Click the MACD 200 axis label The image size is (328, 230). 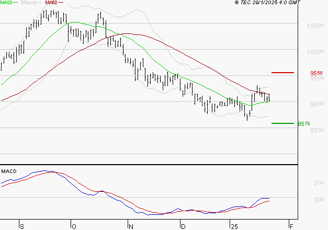click(x=319, y=183)
